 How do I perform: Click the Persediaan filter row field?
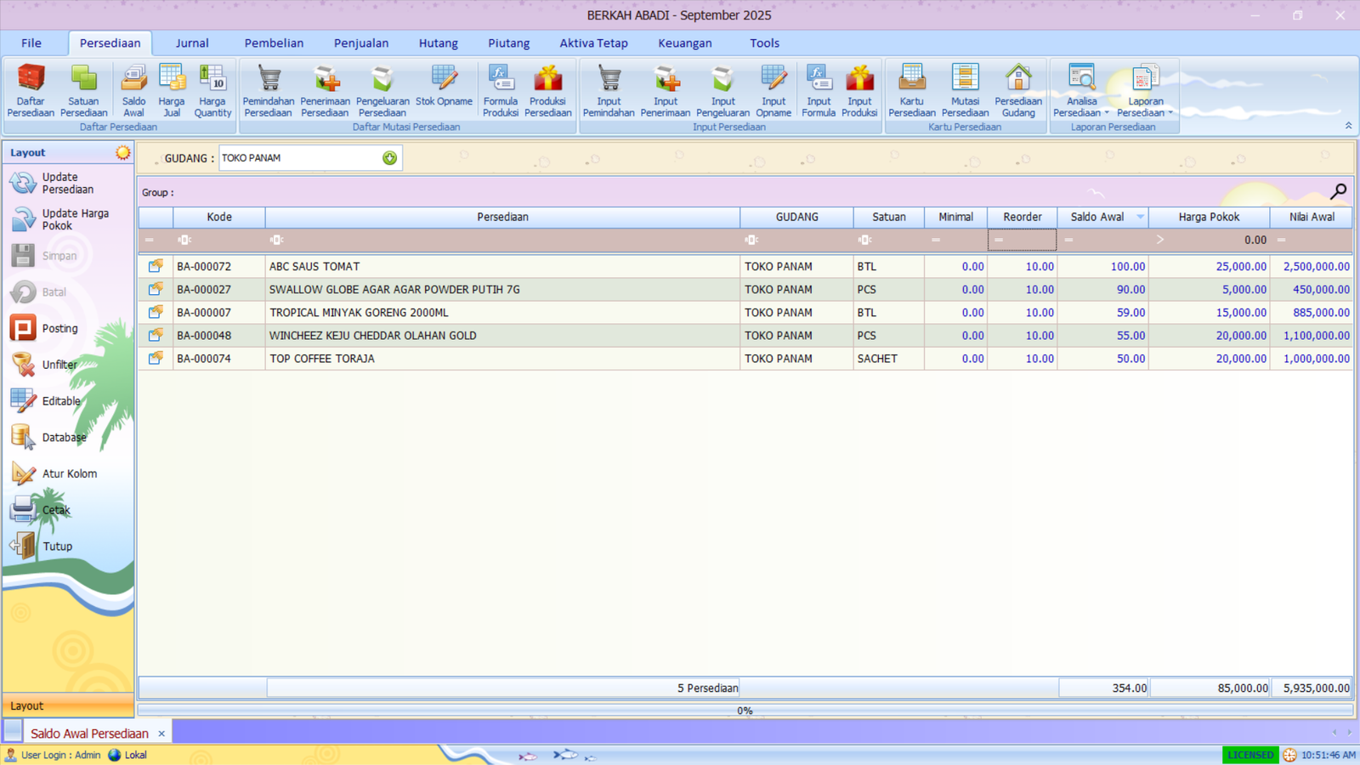pos(501,241)
